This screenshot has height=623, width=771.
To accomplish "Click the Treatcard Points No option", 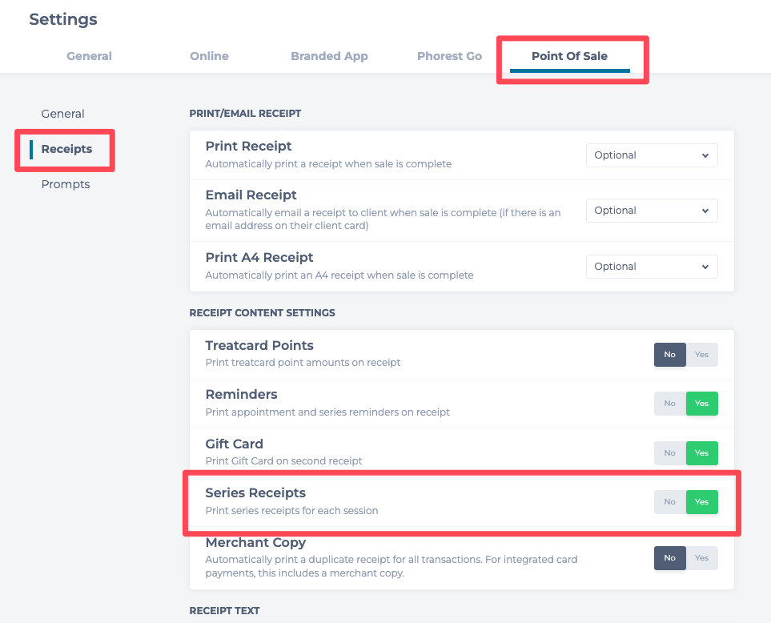I will [670, 355].
